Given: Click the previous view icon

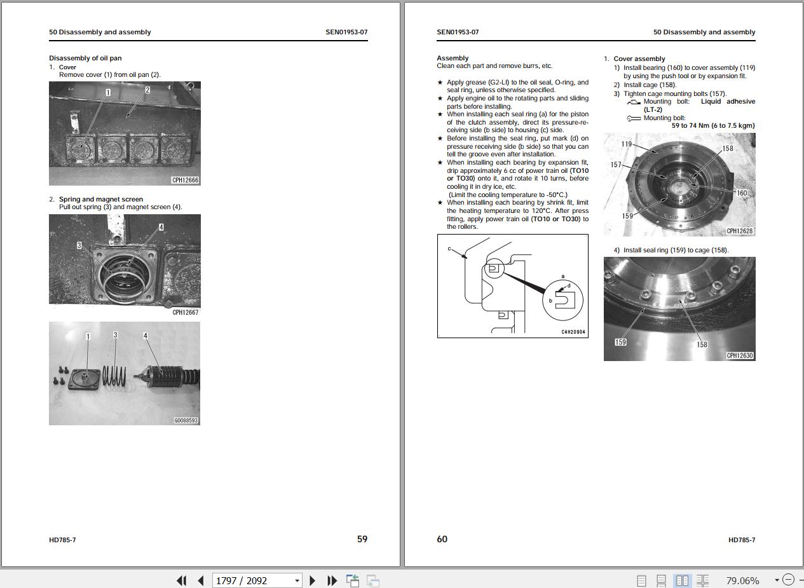Looking at the screenshot, I should coord(353,580).
